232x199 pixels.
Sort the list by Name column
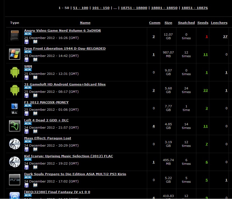point(85,23)
